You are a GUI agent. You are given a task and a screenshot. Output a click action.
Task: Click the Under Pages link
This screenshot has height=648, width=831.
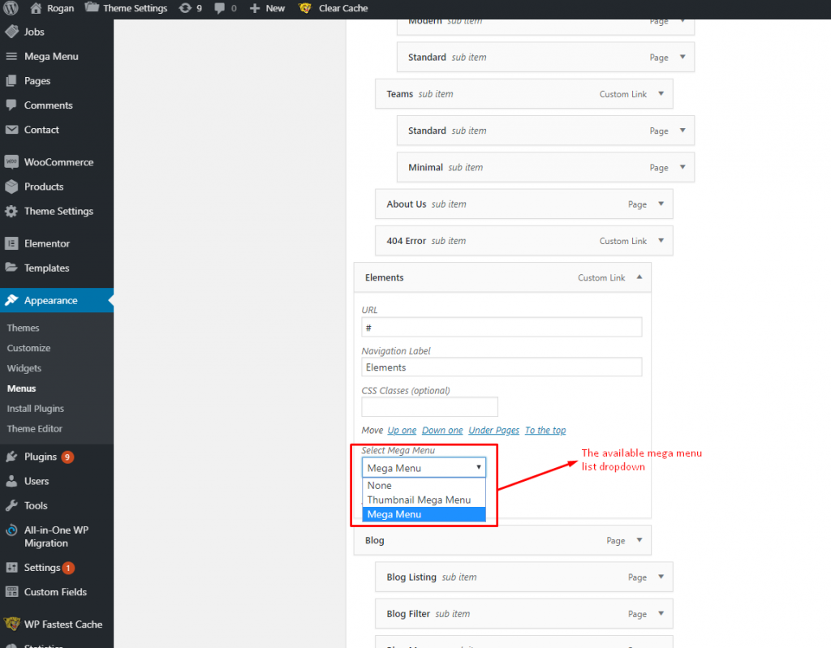[x=494, y=430]
